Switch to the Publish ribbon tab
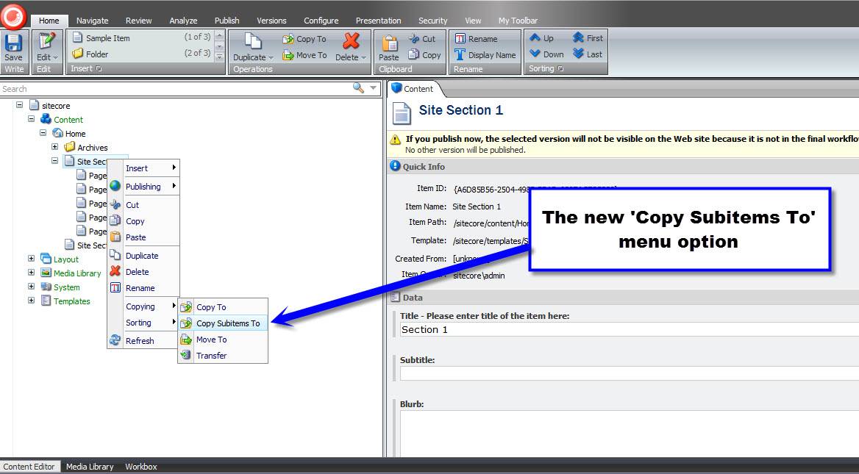The height and width of the screenshot is (474, 859). click(227, 21)
